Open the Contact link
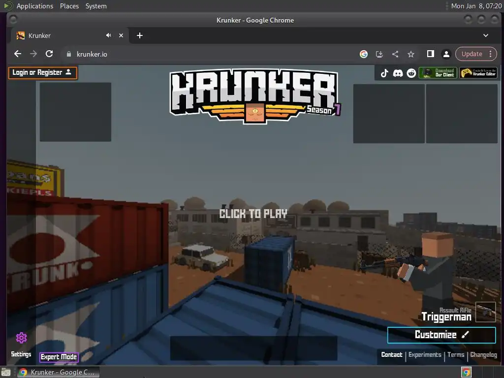The width and height of the screenshot is (504, 378). click(x=391, y=354)
